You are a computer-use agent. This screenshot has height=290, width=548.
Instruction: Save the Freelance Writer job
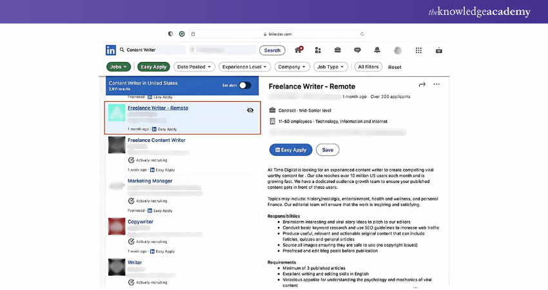328,150
